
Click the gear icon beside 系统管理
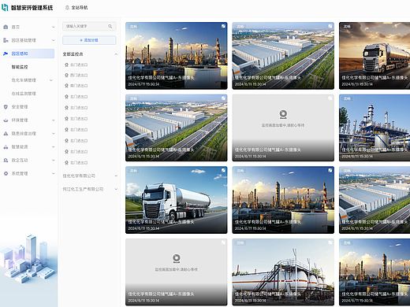6,173
